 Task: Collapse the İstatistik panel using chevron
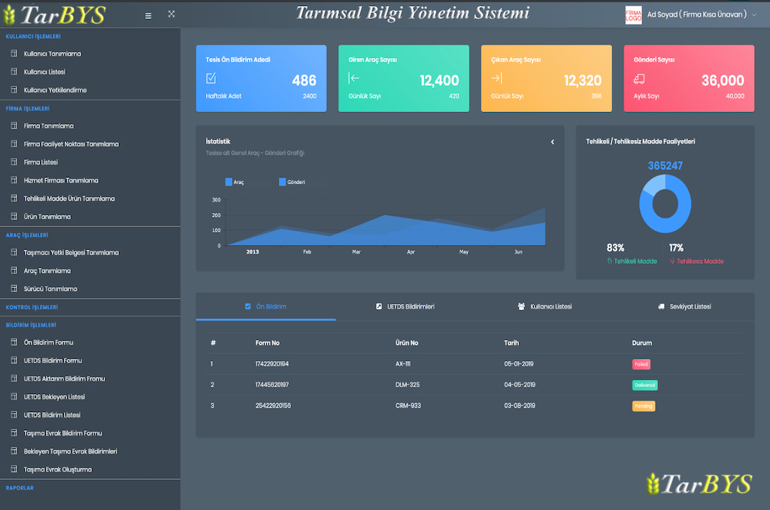click(x=553, y=142)
